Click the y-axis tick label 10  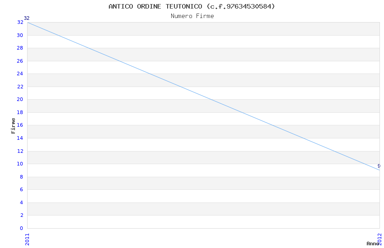tap(20, 164)
